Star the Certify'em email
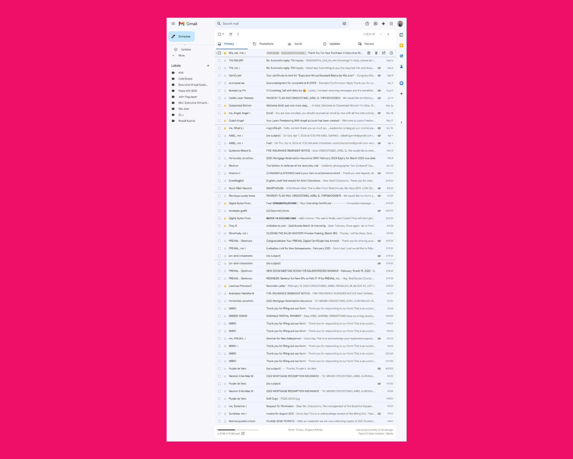 (x=225, y=76)
